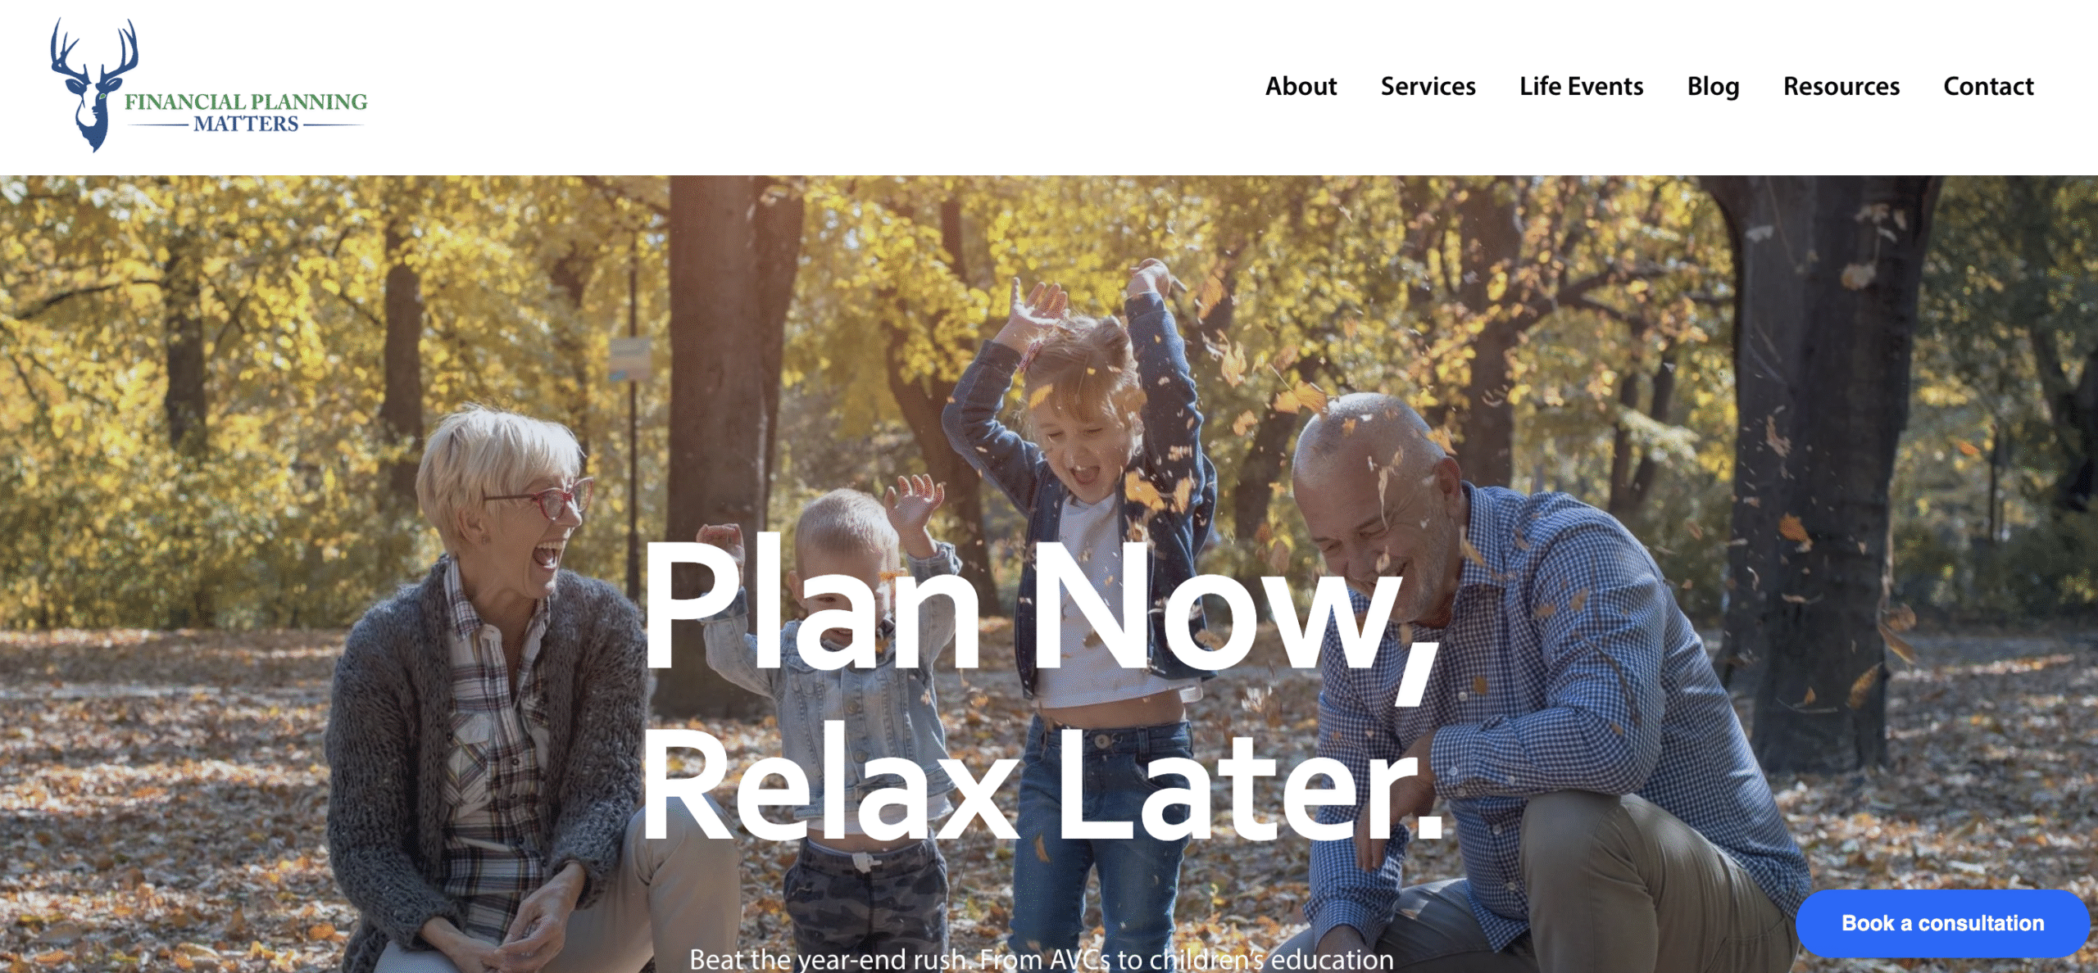Visit the Blog page link
The image size is (2098, 973).
1713,87
